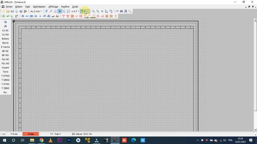Screen dimensions: 257x144
Task: Select the Terre component
Action: point(5,72)
